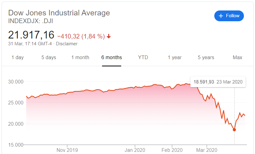255x154 pixels.
Task: Click the Jan 2020 axis label
Action: click(x=135, y=150)
